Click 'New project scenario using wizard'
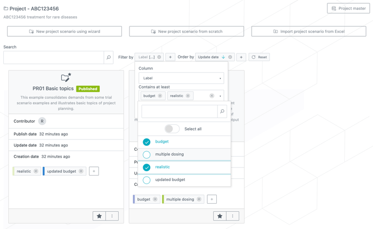Screen dimensions: 373x229 65,31
